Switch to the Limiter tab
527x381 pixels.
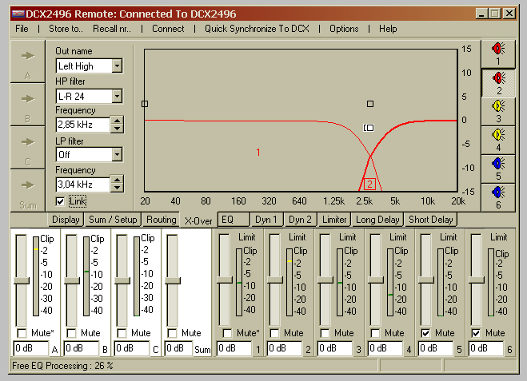(334, 220)
